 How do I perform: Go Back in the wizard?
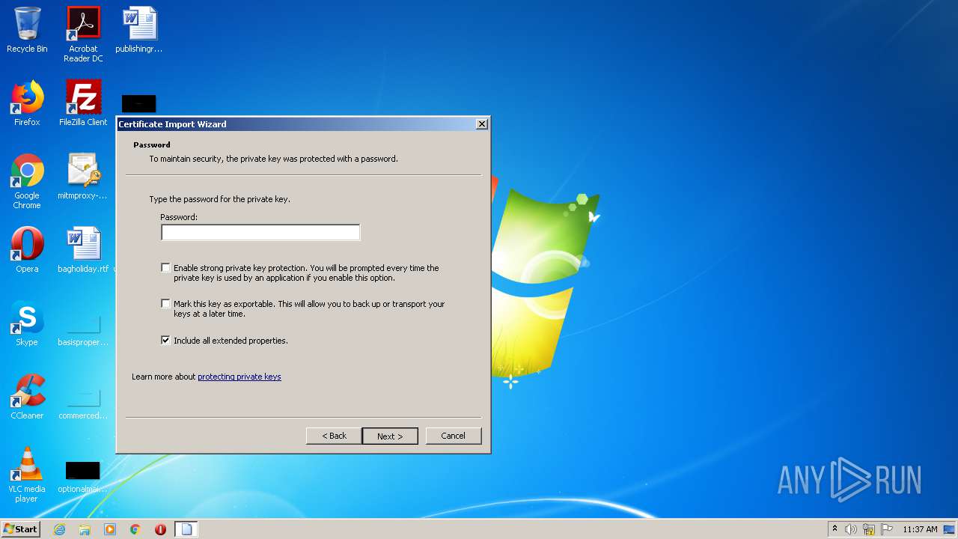tap(334, 436)
